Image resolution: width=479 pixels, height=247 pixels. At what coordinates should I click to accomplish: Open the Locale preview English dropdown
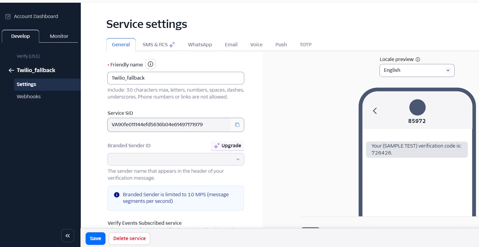click(417, 70)
